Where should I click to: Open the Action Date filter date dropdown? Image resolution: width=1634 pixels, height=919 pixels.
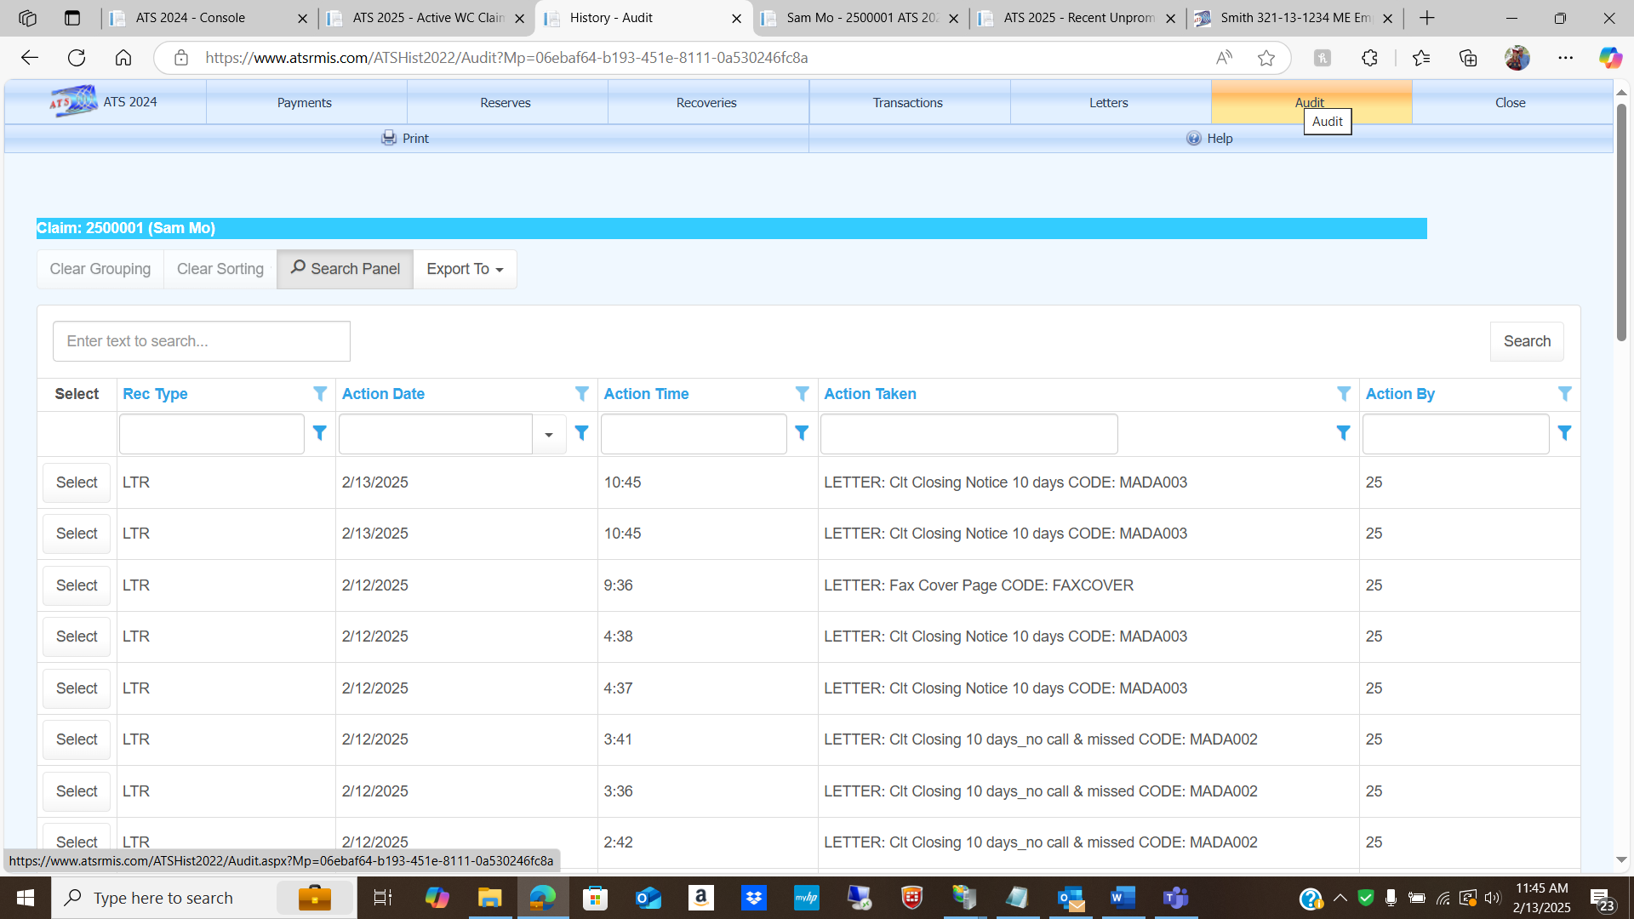point(549,434)
